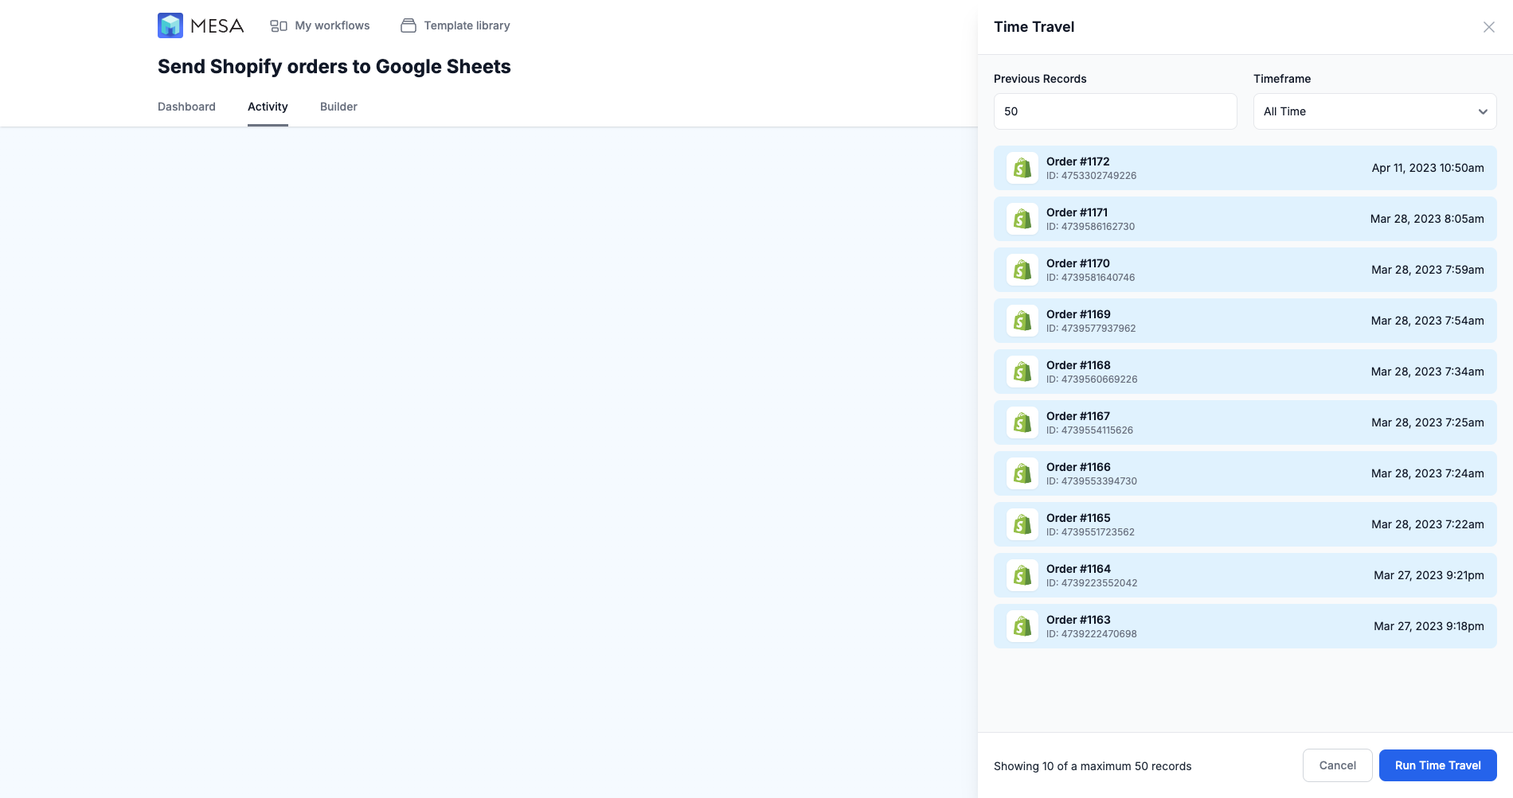Click the ID 4739581640746 text

[1091, 278]
